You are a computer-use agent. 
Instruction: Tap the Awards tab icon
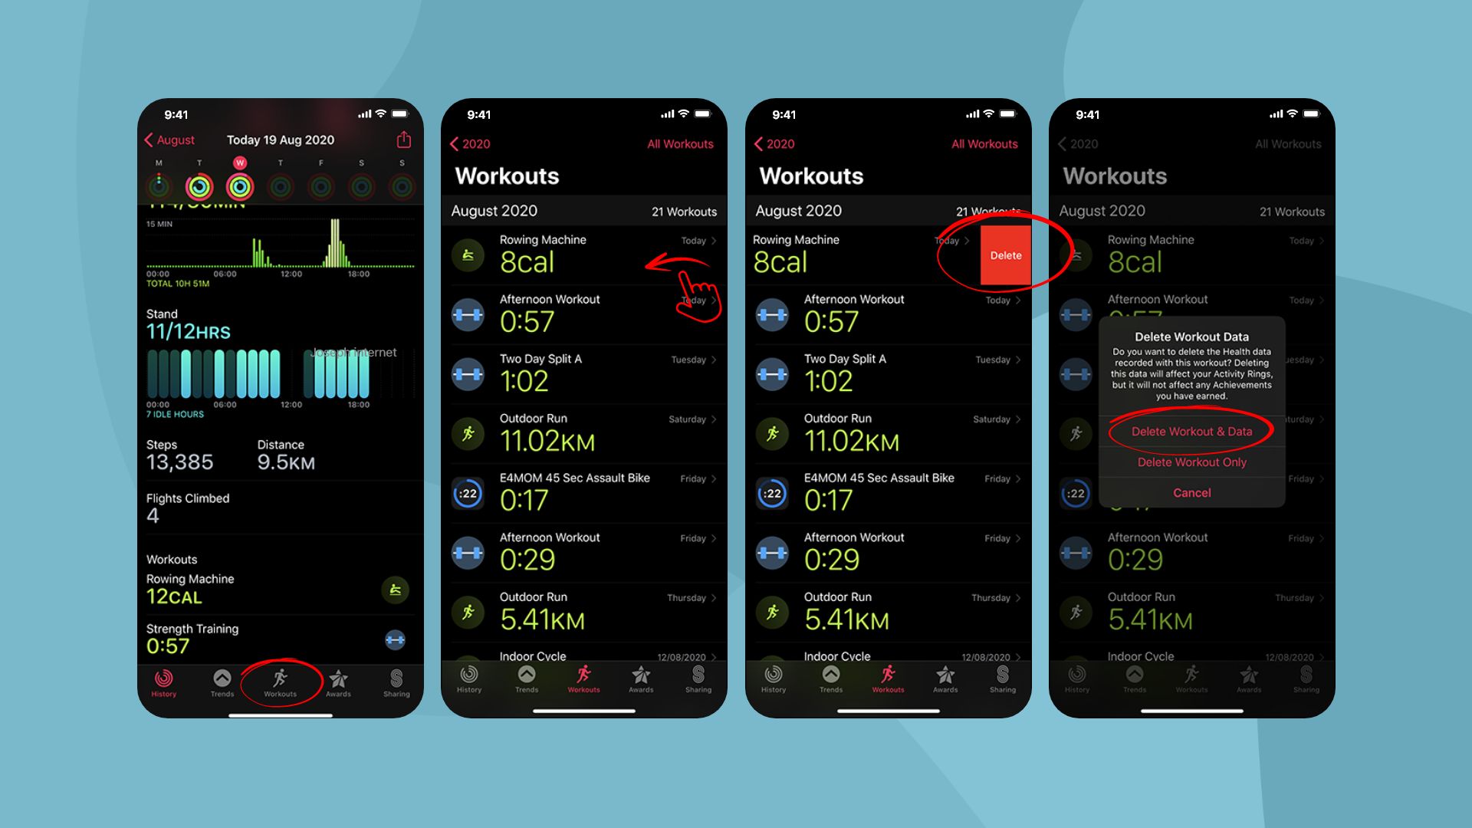tap(340, 679)
